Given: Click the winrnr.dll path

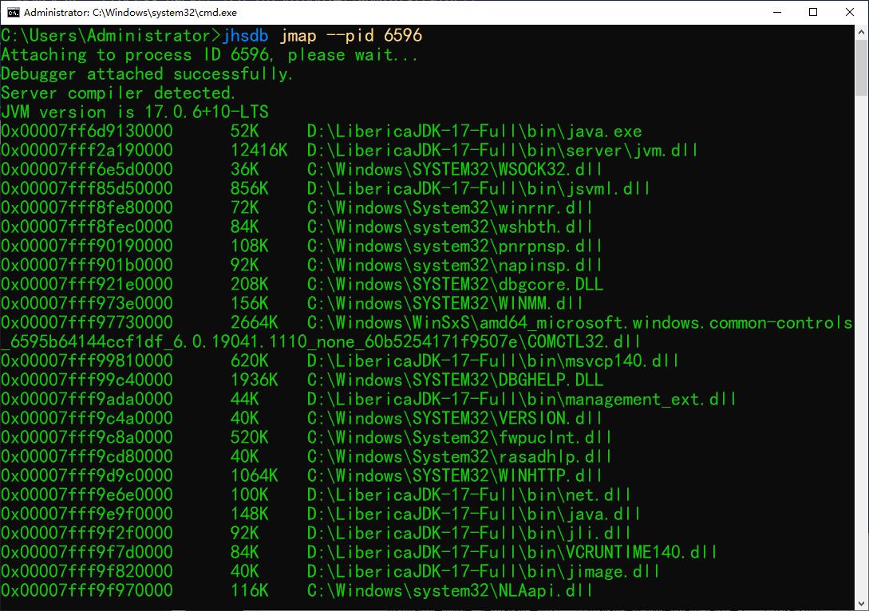Looking at the screenshot, I should (x=450, y=207).
